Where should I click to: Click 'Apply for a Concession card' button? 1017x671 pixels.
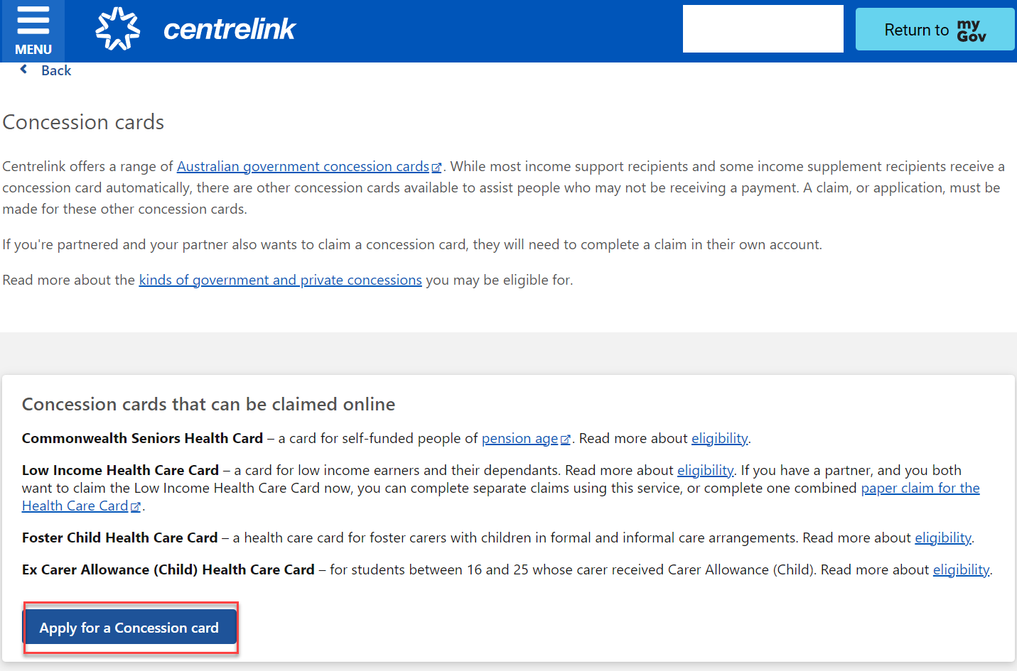[x=129, y=628]
